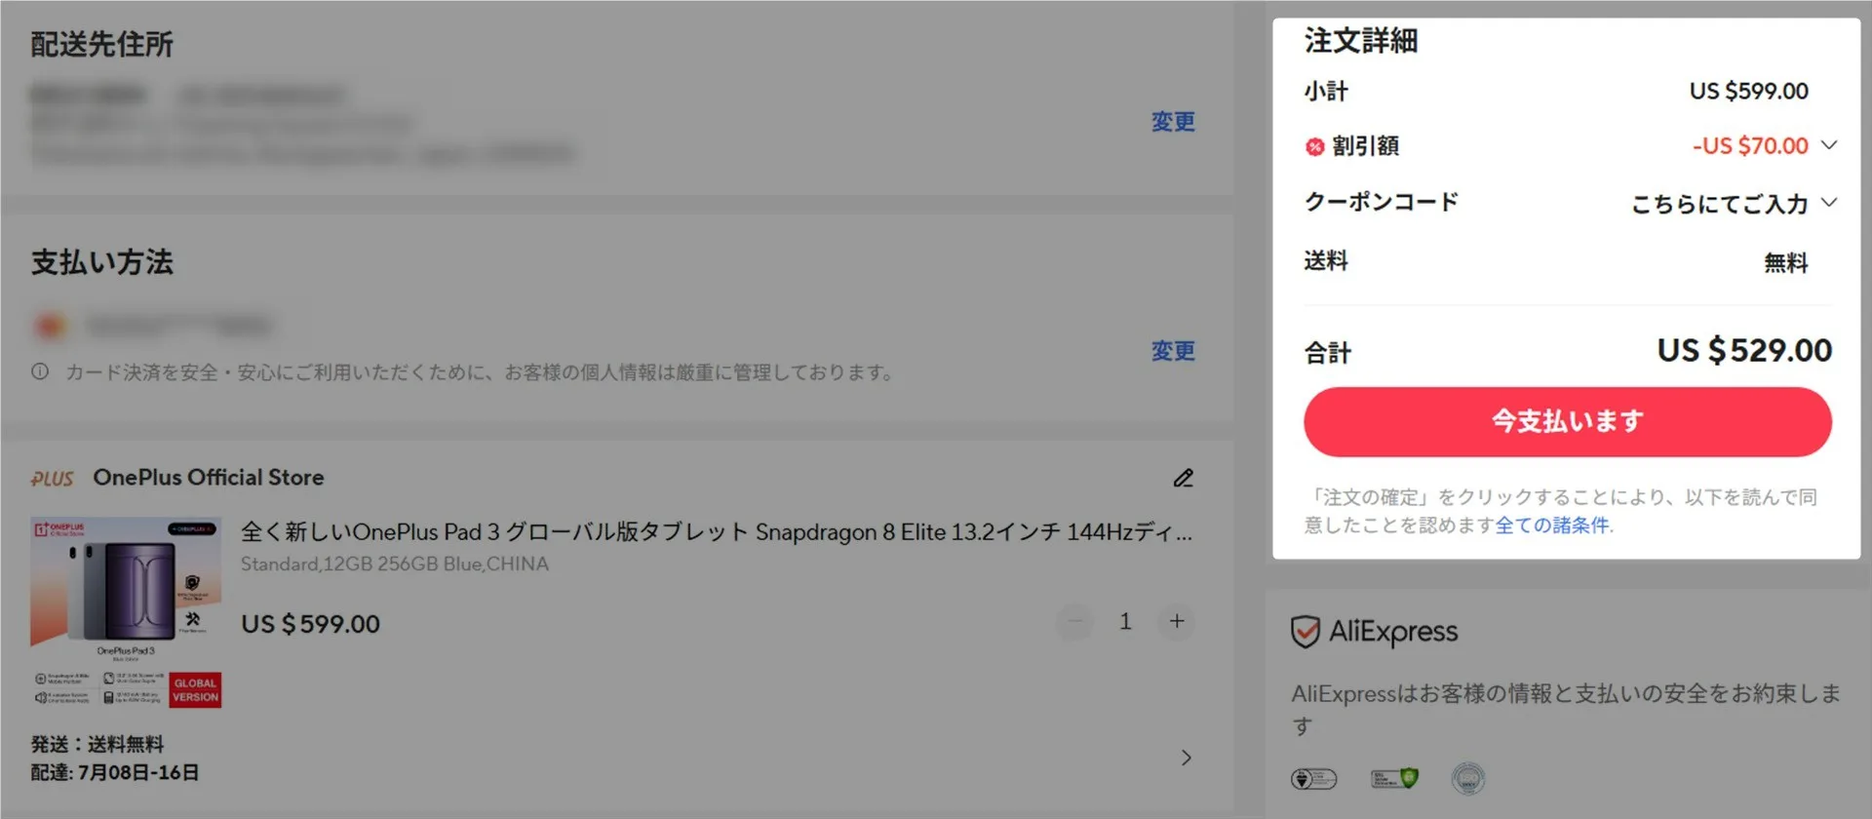The image size is (1872, 819).
Task: Click the AliExpress shield logo icon
Action: tap(1306, 632)
